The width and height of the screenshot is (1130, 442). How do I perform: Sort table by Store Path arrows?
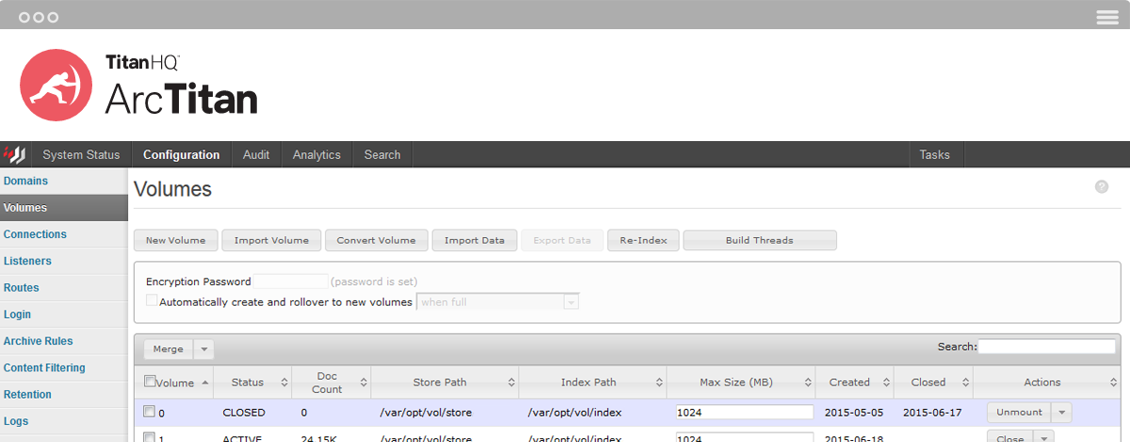click(x=511, y=383)
